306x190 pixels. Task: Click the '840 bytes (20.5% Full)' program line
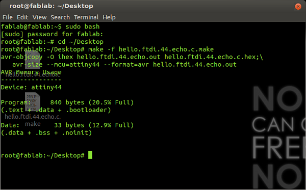[x=92, y=102]
